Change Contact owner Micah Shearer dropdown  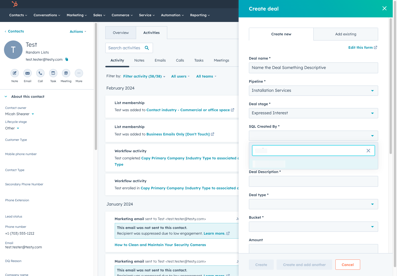[x=20, y=114]
